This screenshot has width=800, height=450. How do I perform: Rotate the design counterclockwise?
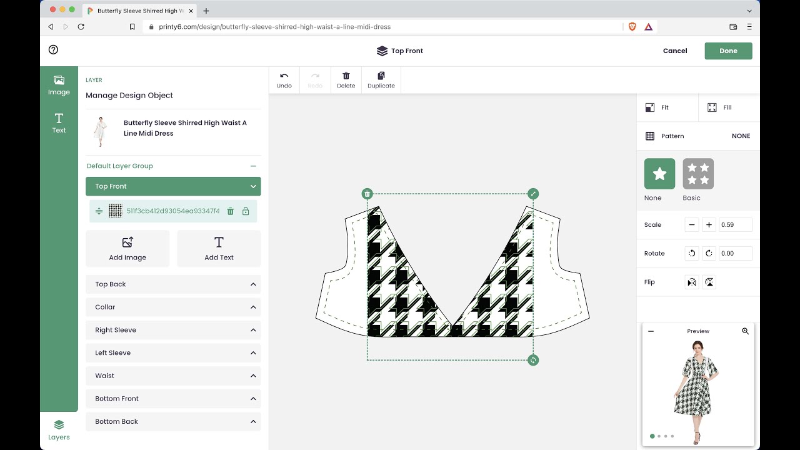(x=691, y=254)
